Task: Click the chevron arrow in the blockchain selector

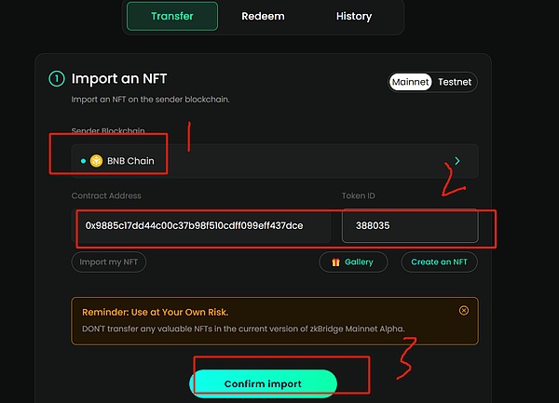Action: (457, 161)
